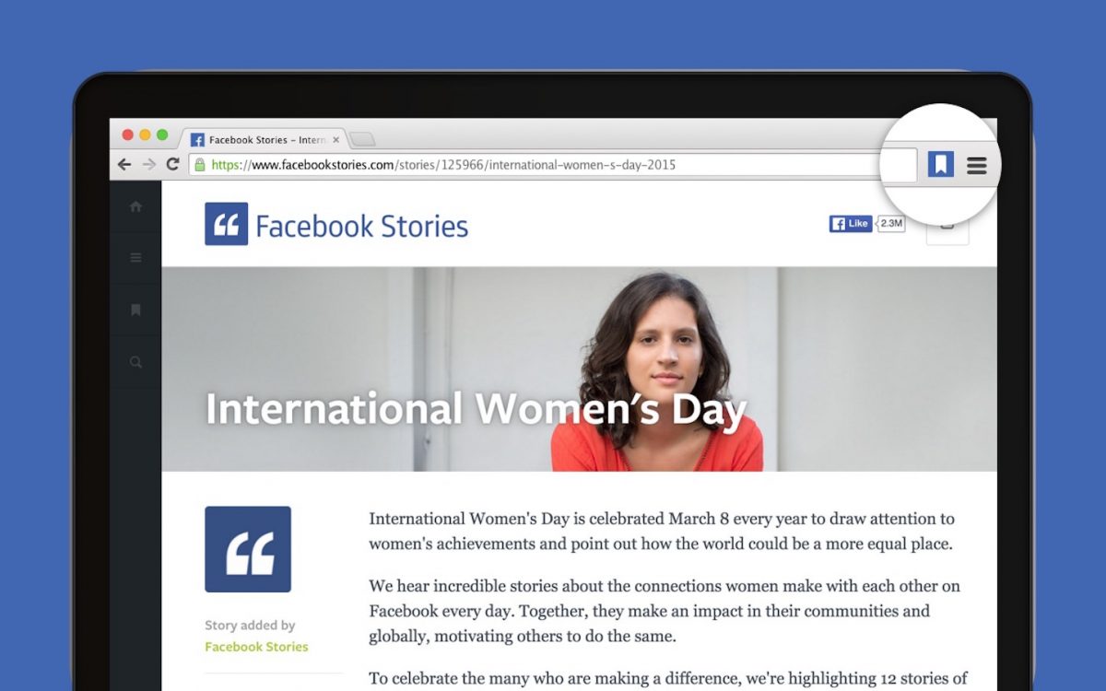The width and height of the screenshot is (1106, 691).
Task: Click the Facebook favicon on the browser tab
Action: (199, 140)
